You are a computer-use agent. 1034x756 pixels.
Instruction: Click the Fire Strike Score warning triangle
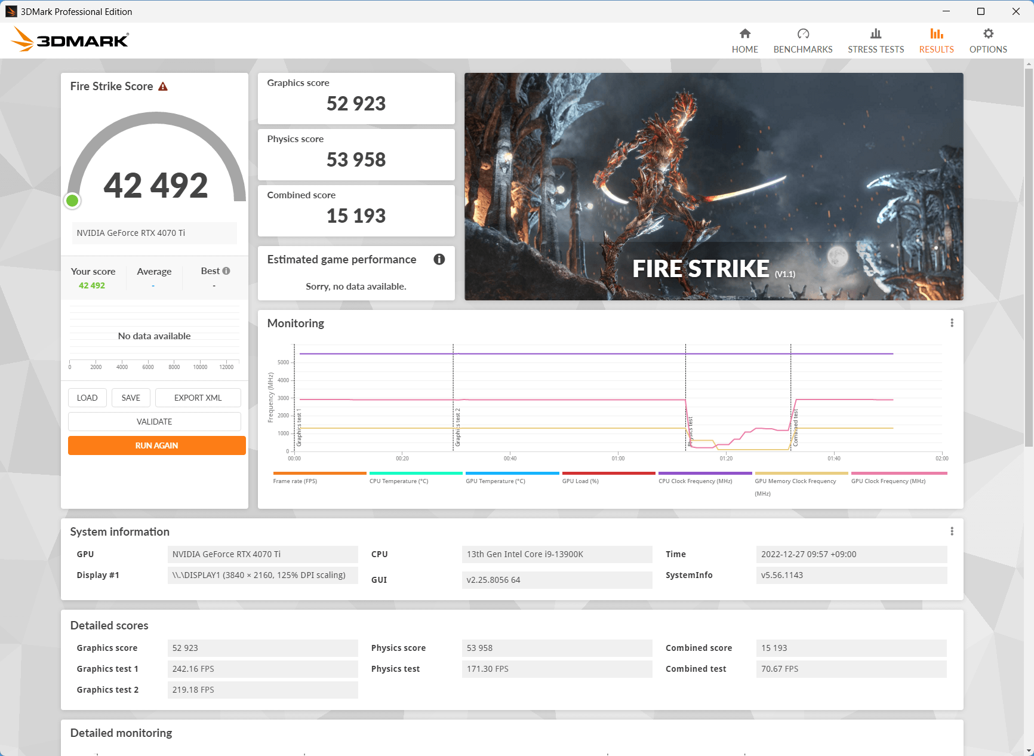coord(163,87)
